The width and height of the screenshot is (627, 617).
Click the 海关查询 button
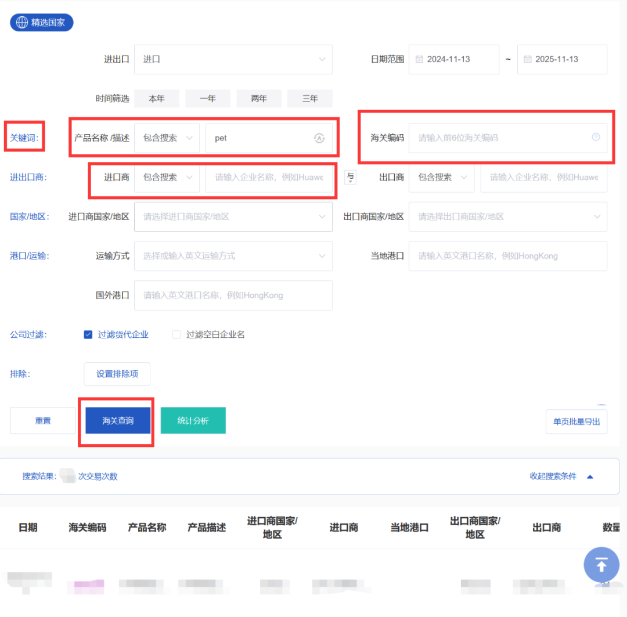pyautogui.click(x=118, y=421)
